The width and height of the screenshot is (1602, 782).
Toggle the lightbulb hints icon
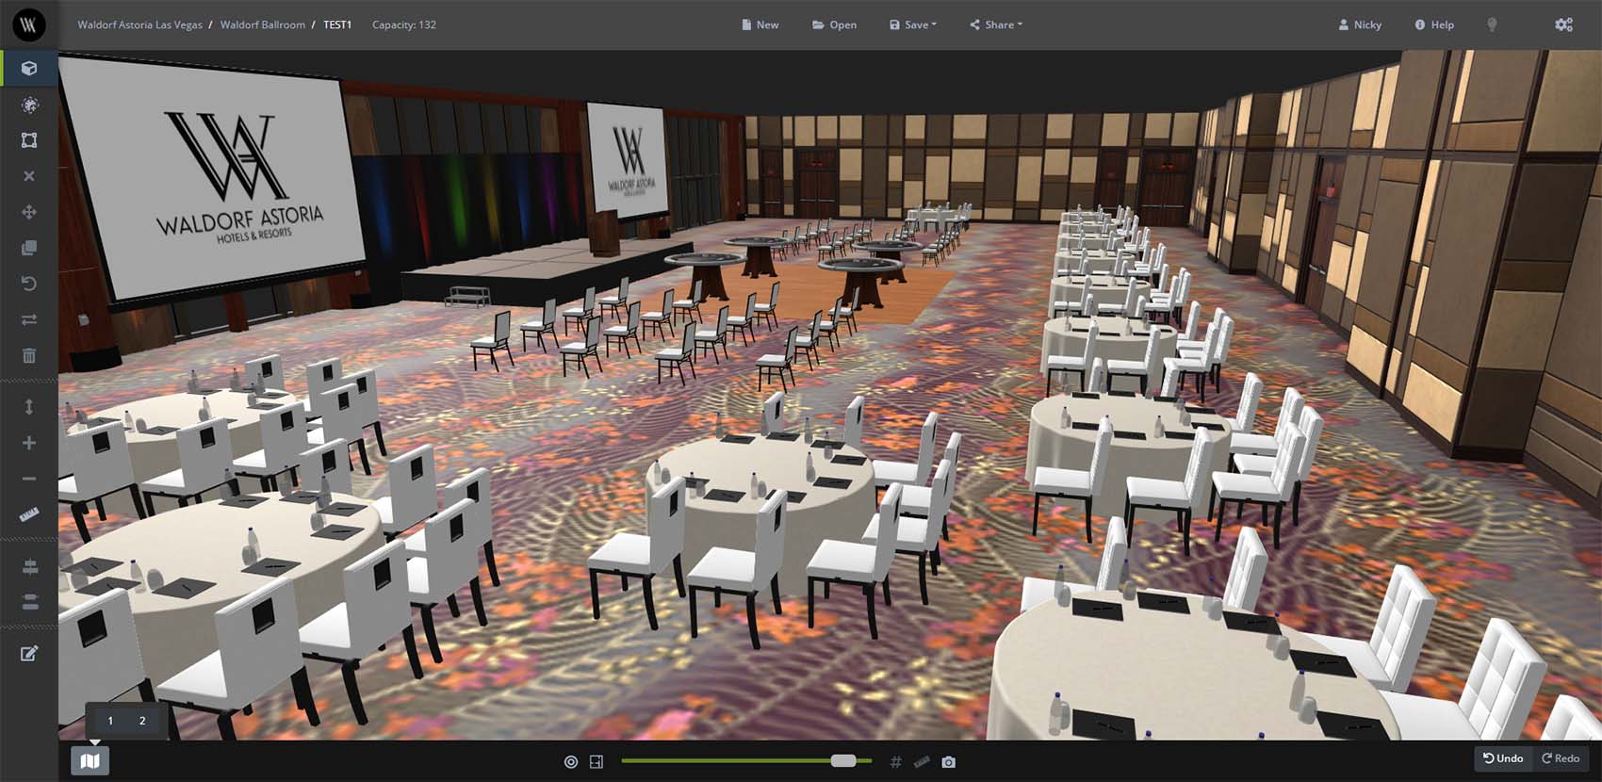1492,24
